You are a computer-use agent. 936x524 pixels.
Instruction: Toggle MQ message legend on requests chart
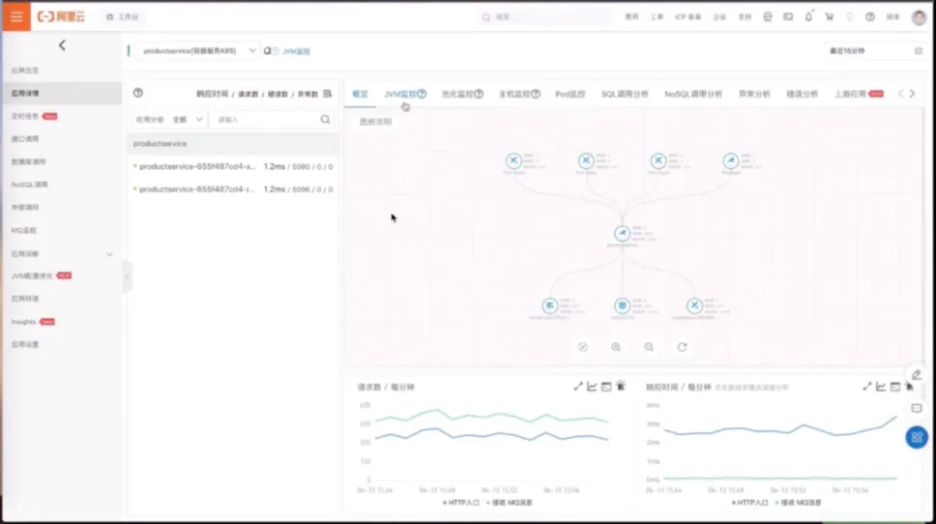(x=510, y=503)
